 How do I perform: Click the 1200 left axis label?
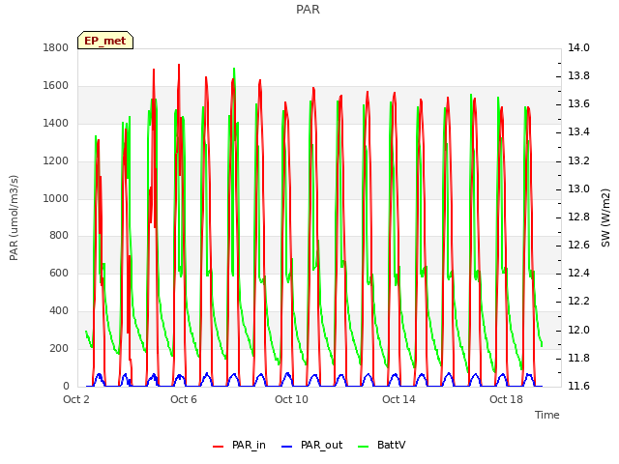click(x=56, y=161)
